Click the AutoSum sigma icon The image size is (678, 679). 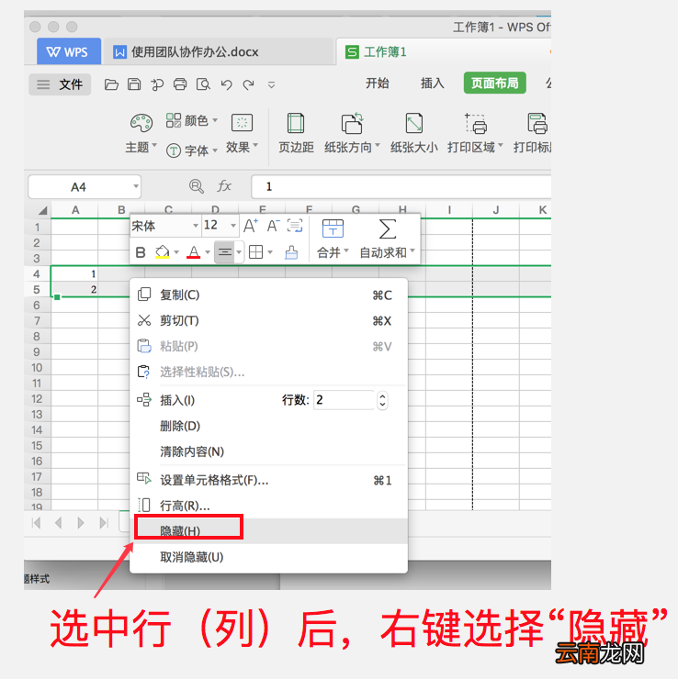tap(388, 228)
